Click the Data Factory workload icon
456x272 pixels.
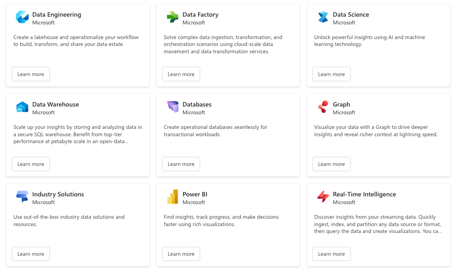point(172,17)
